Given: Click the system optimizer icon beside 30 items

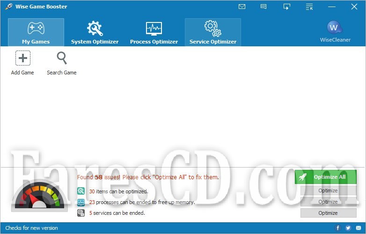Looking at the screenshot, I should click(81, 191).
